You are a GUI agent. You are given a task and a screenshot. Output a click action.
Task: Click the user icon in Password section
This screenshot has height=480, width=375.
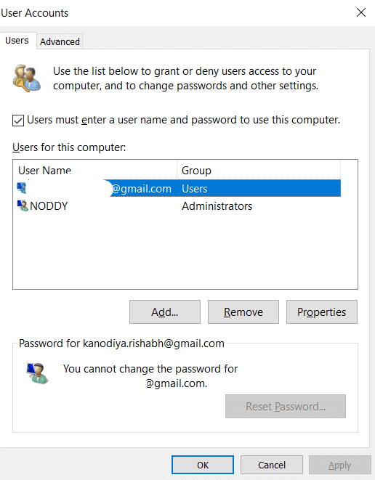37,373
